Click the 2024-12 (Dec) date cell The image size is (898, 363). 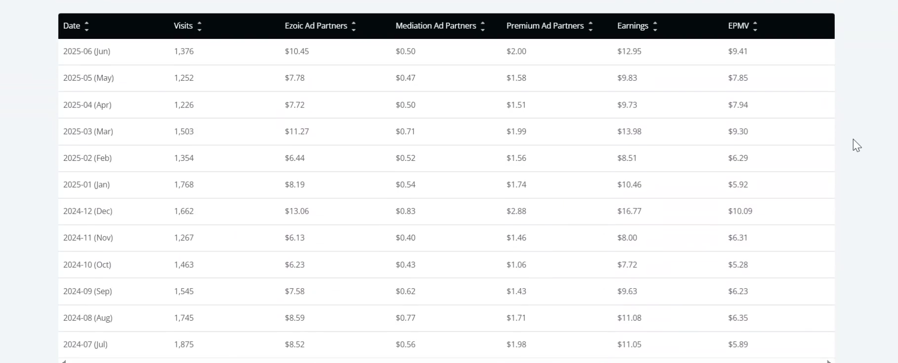(x=88, y=211)
